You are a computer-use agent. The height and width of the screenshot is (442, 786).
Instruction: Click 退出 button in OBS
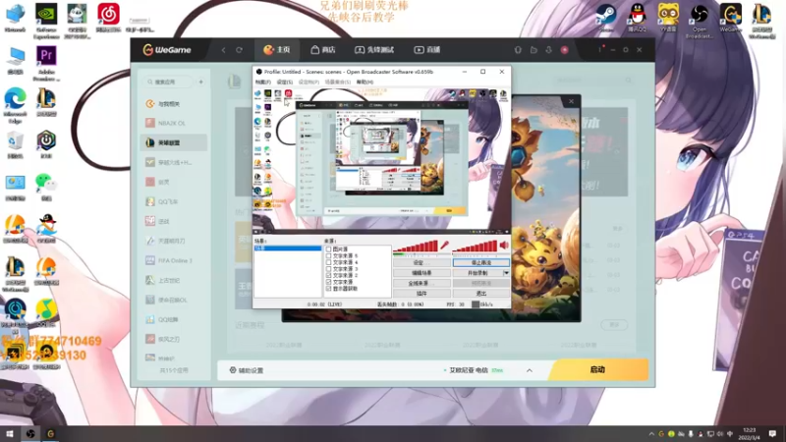(x=481, y=294)
